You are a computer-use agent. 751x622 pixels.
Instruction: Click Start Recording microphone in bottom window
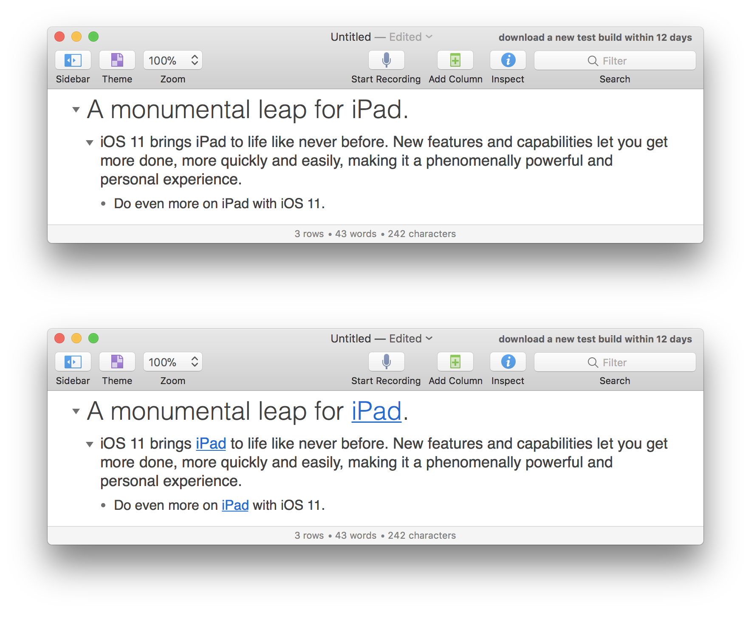coord(386,362)
